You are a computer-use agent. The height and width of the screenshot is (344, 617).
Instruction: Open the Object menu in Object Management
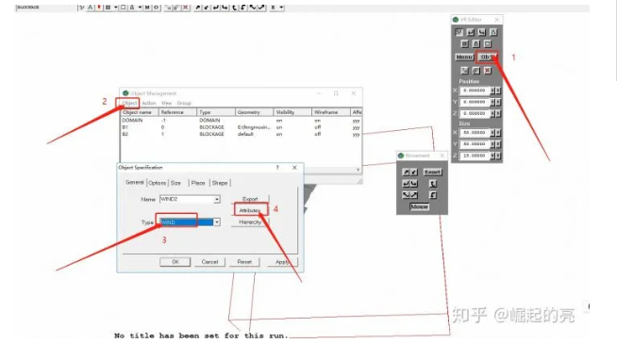129,103
